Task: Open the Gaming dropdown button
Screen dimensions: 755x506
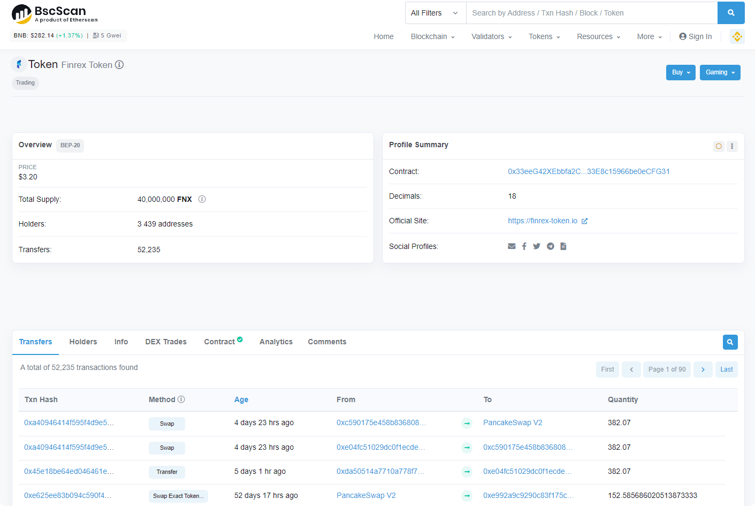Action: pyautogui.click(x=720, y=72)
